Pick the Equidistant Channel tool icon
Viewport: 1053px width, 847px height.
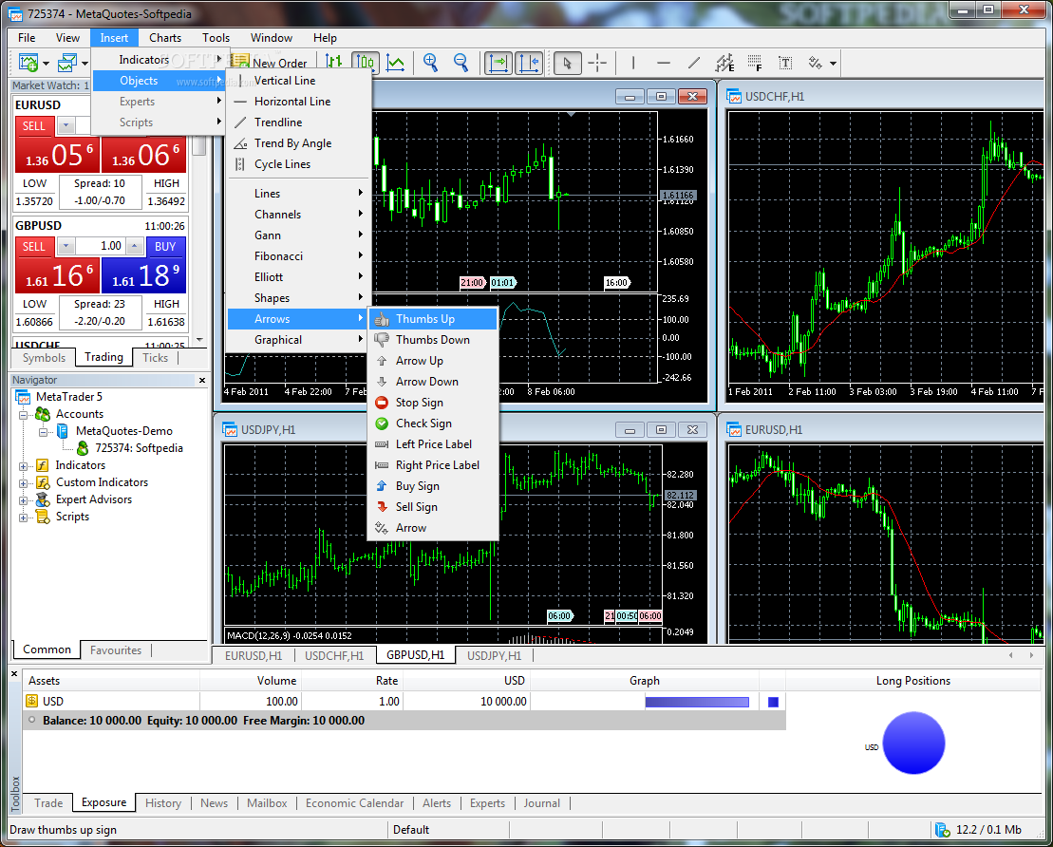[724, 63]
